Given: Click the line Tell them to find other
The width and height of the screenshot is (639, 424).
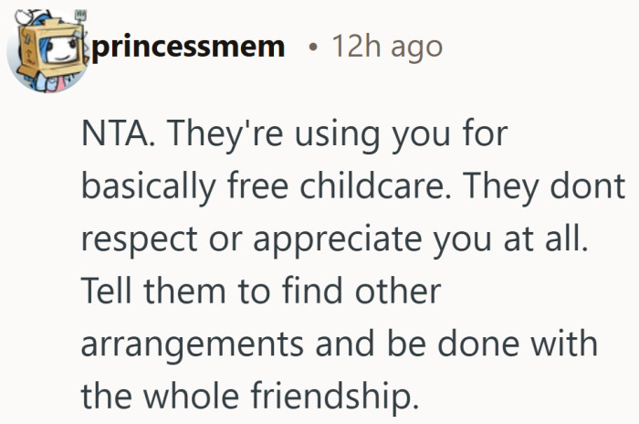Looking at the screenshot, I should tap(261, 291).
